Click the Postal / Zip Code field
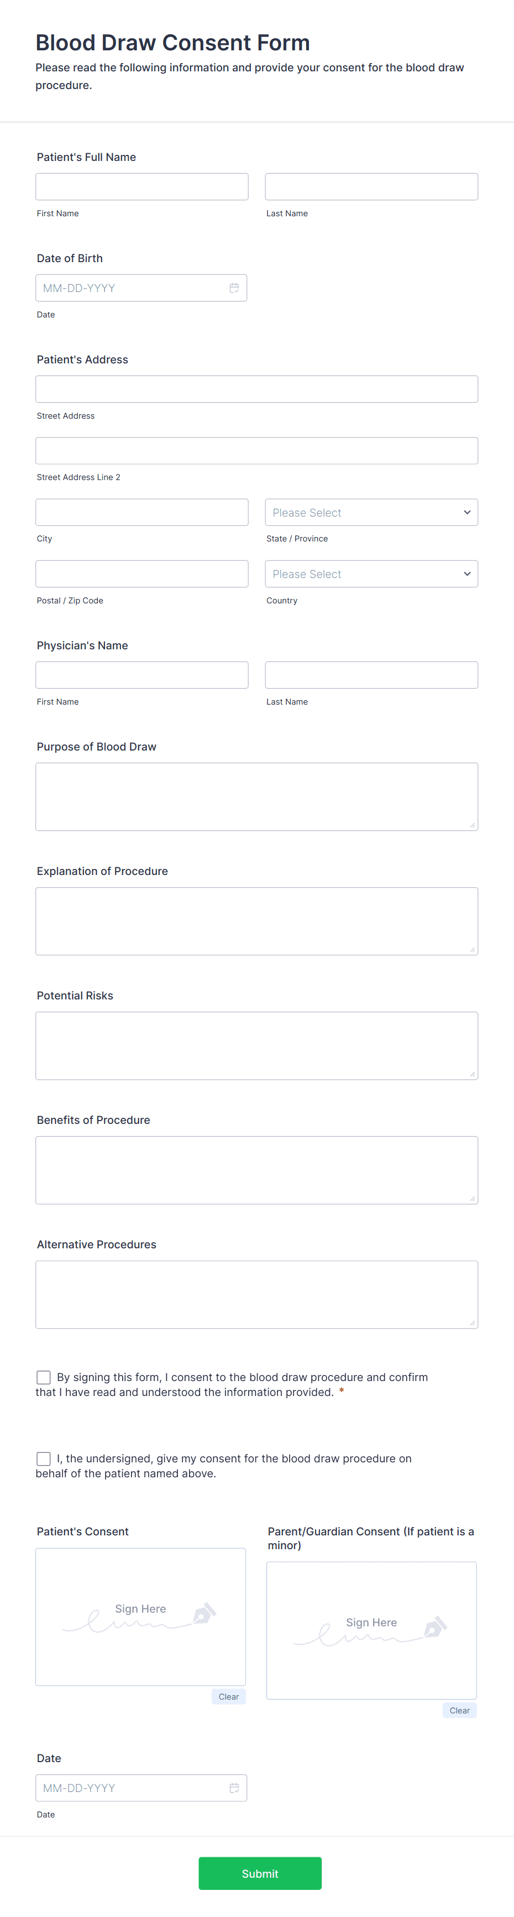This screenshot has width=514, height=1917. pyautogui.click(x=141, y=574)
